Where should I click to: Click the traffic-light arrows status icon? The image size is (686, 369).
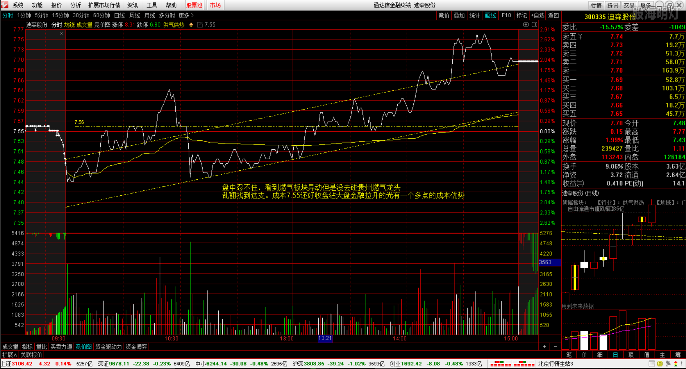click(x=676, y=364)
